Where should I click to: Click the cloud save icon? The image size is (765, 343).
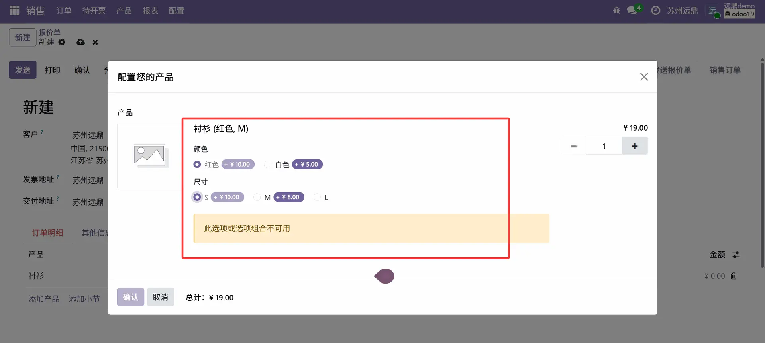80,42
